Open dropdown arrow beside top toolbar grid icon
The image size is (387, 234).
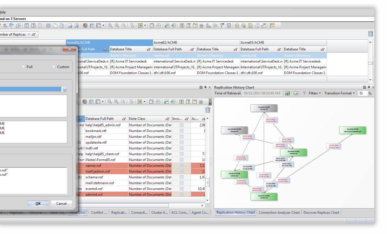[103, 25]
